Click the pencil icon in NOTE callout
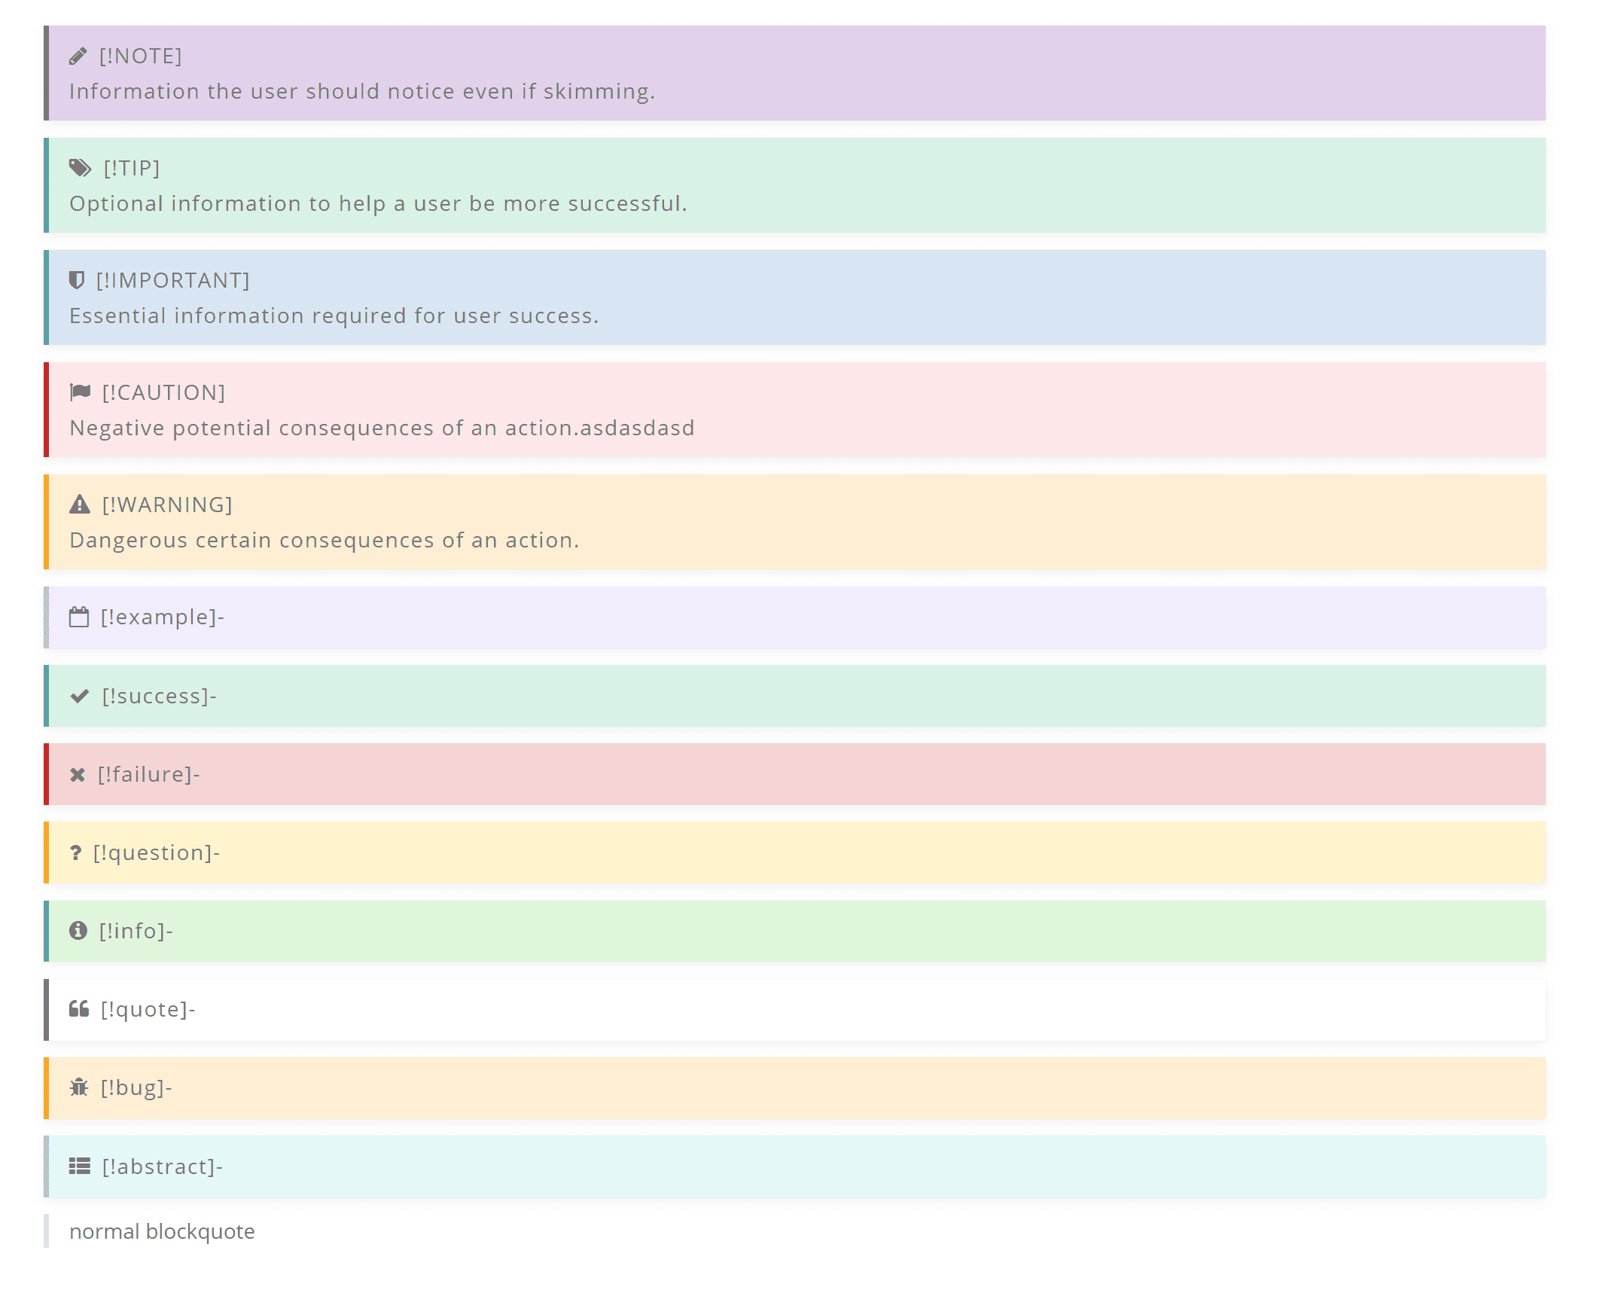The height and width of the screenshot is (1293, 1609). (78, 56)
